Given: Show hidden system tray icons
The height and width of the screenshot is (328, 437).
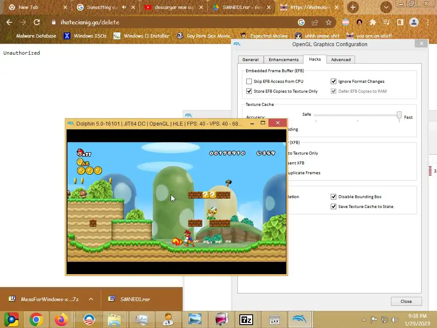Looking at the screenshot, I should click(364, 320).
